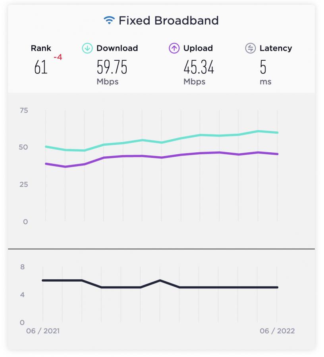
Task: Click the 06 / 2022 axis label
Action: tap(277, 331)
